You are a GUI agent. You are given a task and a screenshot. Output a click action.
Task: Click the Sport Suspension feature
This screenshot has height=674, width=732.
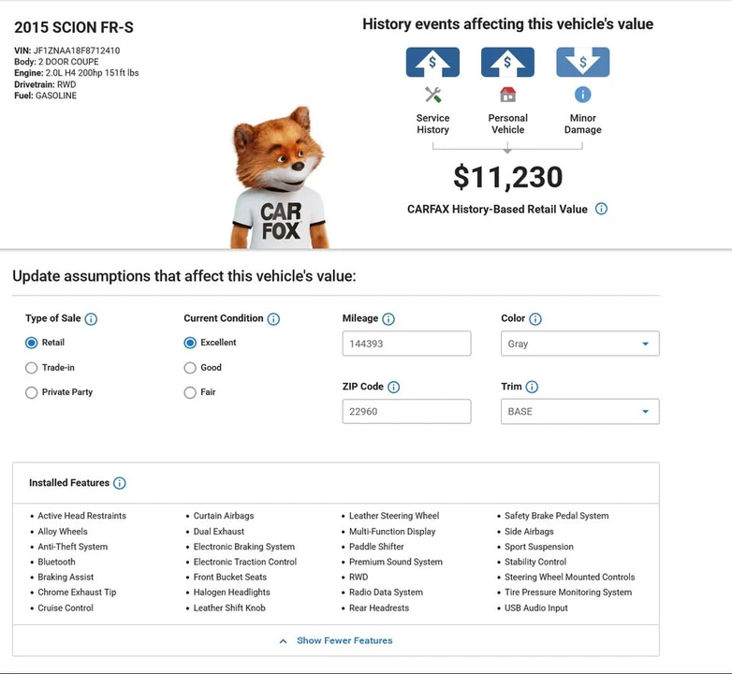click(x=539, y=547)
